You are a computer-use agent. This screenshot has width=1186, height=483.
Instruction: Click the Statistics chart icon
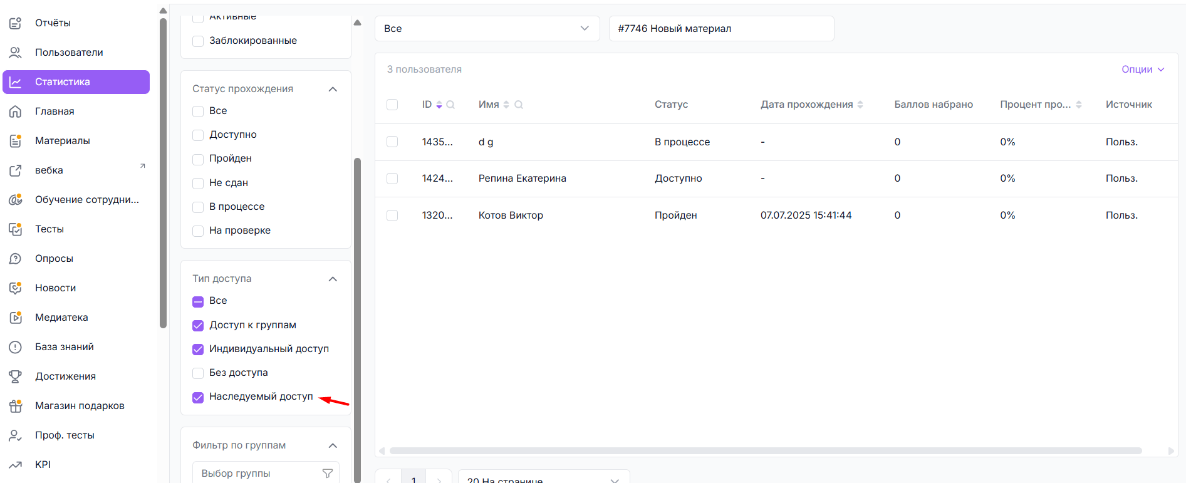click(x=16, y=82)
